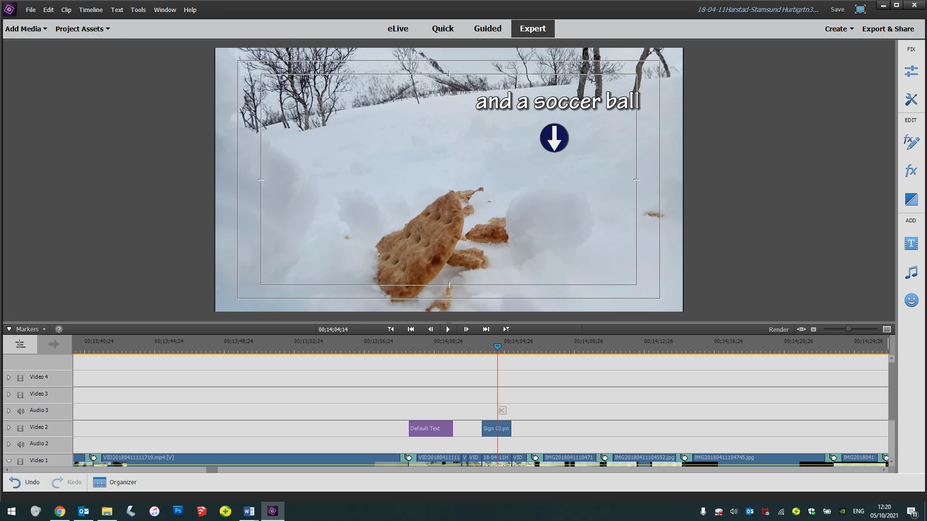The image size is (927, 521).
Task: Expand the Video 4 track
Action: pos(9,377)
